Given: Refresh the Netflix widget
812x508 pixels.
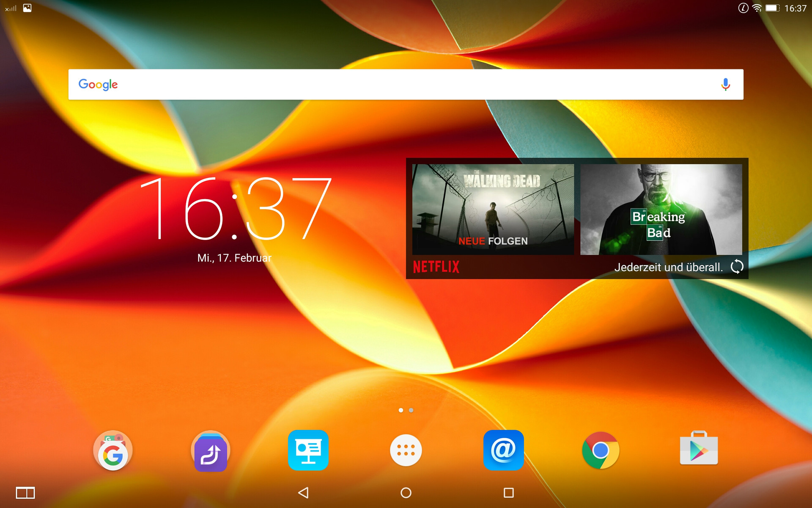Looking at the screenshot, I should [737, 267].
